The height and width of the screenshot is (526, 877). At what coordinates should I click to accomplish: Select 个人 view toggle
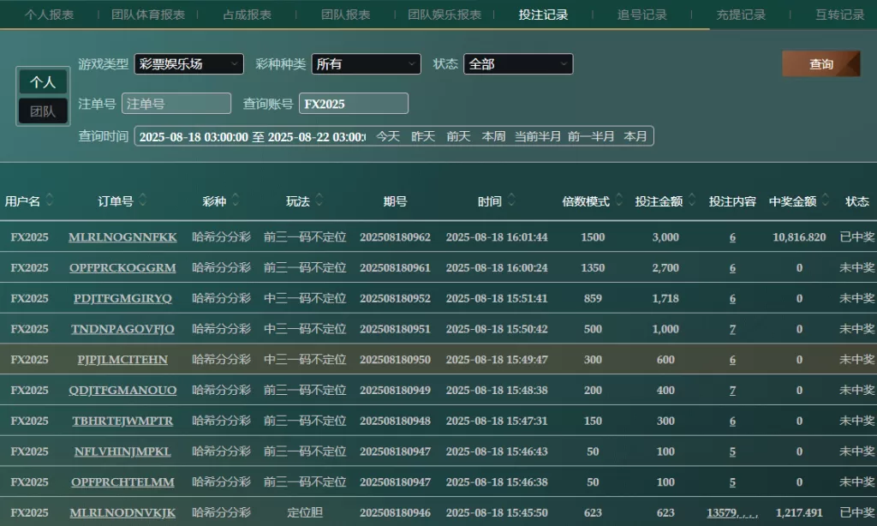(43, 82)
